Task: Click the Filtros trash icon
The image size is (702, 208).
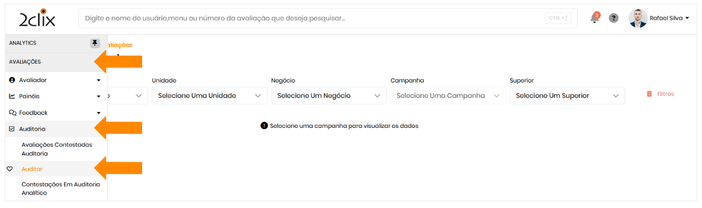Action: 649,94
